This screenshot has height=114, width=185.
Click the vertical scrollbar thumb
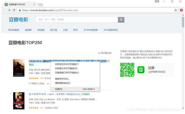tap(183, 22)
